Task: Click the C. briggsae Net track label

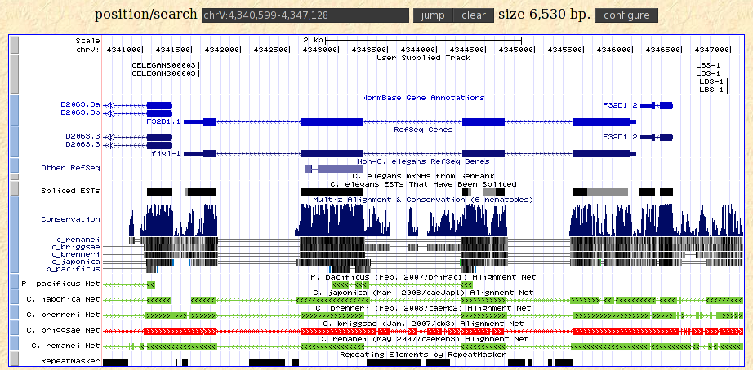Action: click(64, 331)
